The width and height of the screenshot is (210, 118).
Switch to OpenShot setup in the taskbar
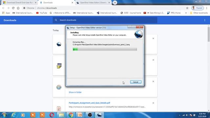99,115
